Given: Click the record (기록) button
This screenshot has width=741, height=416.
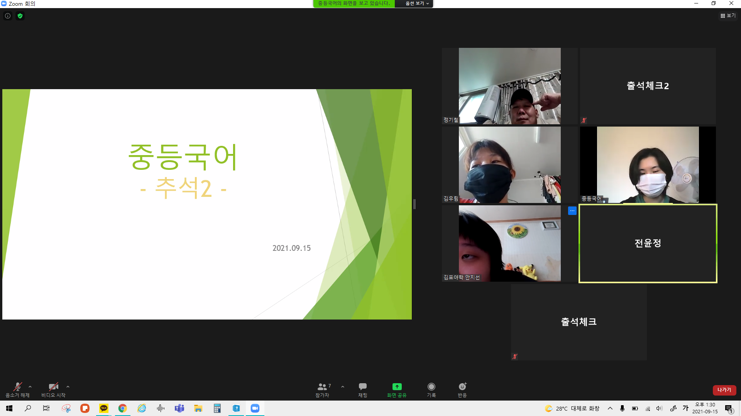Looking at the screenshot, I should (x=431, y=390).
